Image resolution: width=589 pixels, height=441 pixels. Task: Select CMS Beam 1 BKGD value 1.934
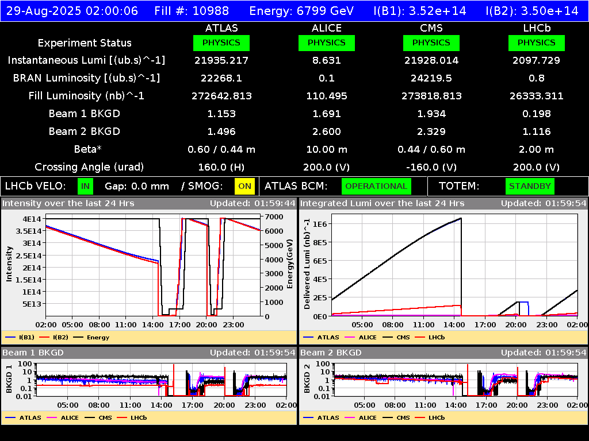[431, 114]
